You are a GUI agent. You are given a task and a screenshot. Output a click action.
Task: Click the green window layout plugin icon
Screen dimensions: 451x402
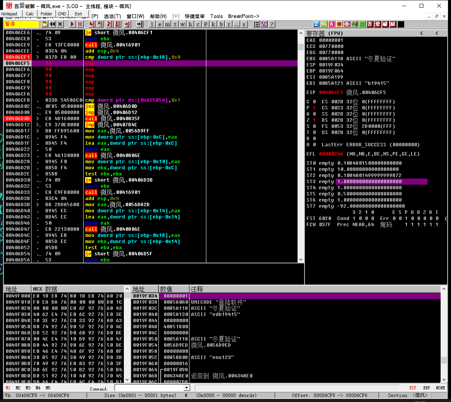(362, 24)
